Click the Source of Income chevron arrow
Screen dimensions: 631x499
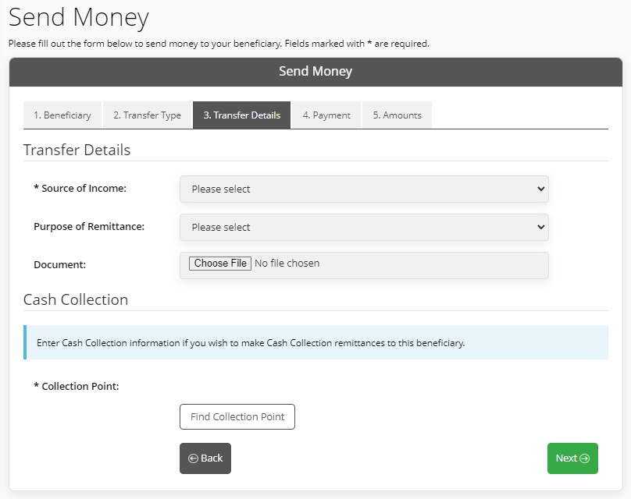click(541, 189)
